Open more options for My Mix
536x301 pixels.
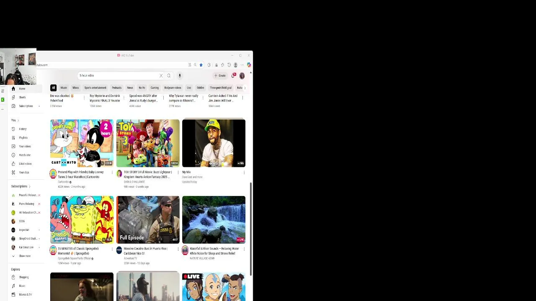click(x=244, y=172)
